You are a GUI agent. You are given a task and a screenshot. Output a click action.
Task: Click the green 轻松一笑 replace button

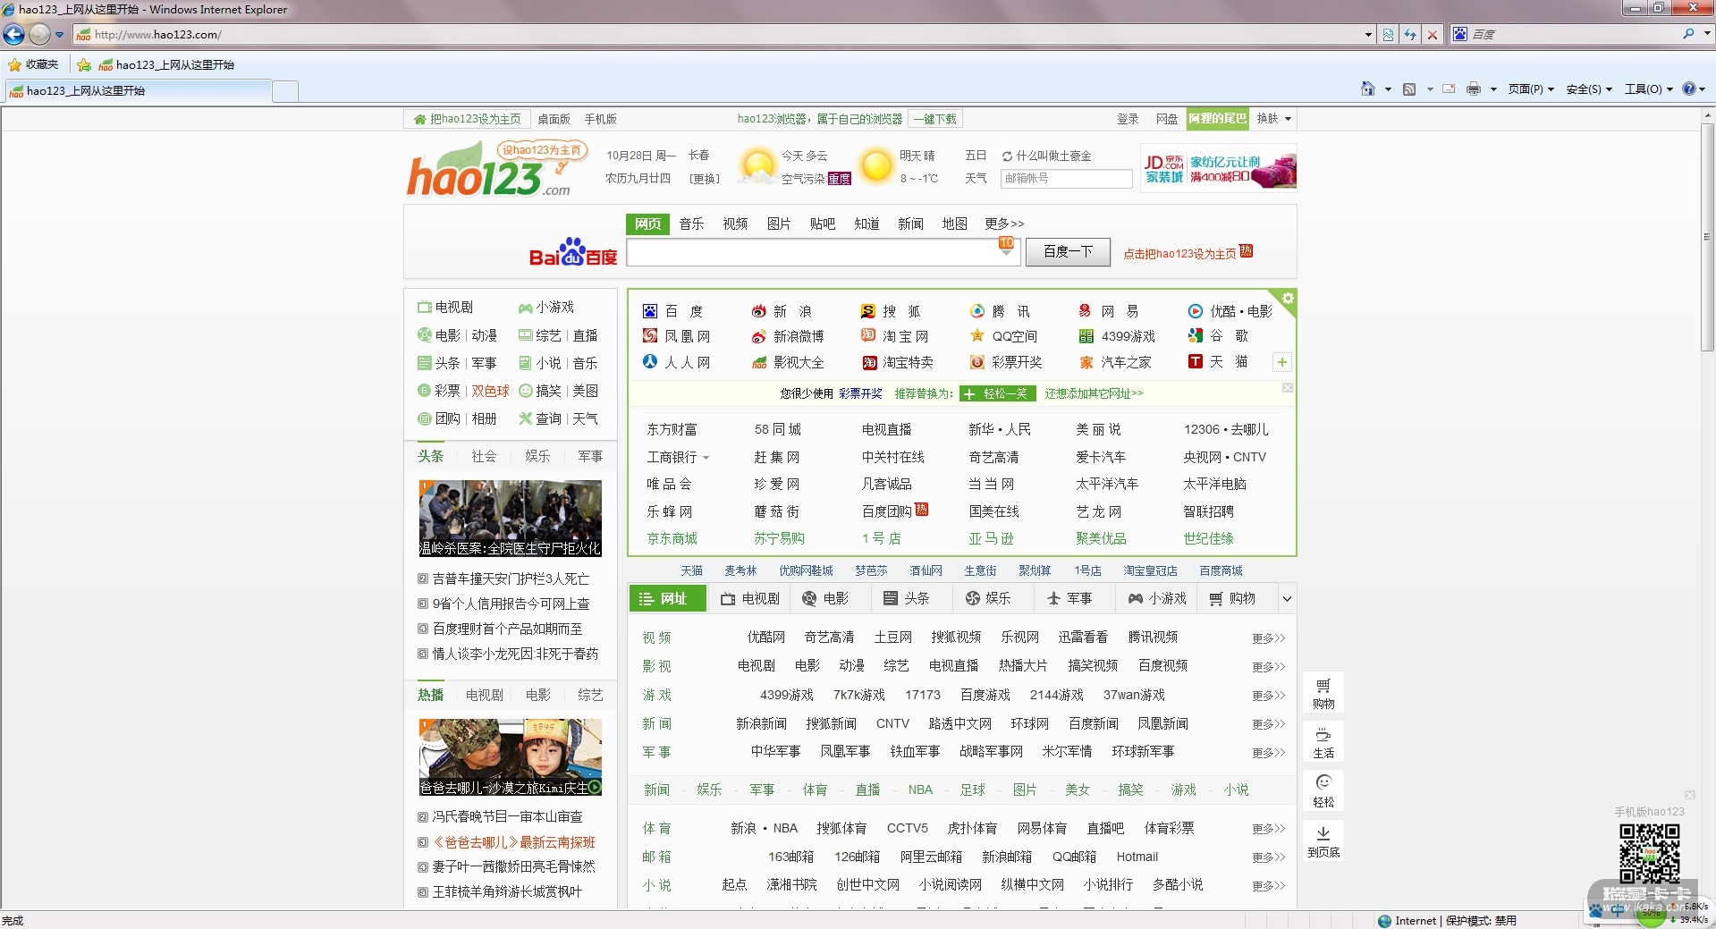[x=997, y=393]
